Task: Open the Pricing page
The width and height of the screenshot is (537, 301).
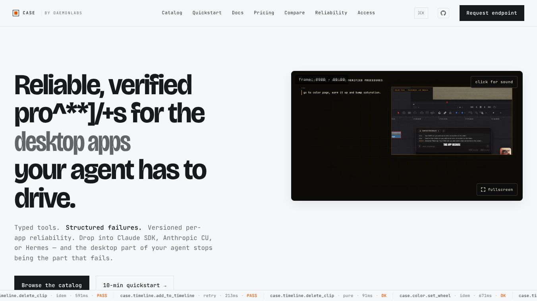Action: tap(264, 13)
